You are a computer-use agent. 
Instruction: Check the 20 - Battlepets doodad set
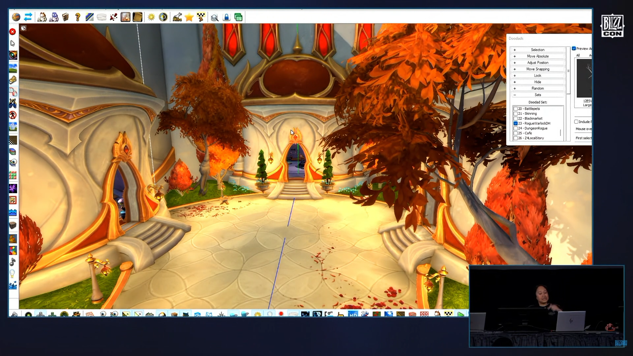point(516,109)
